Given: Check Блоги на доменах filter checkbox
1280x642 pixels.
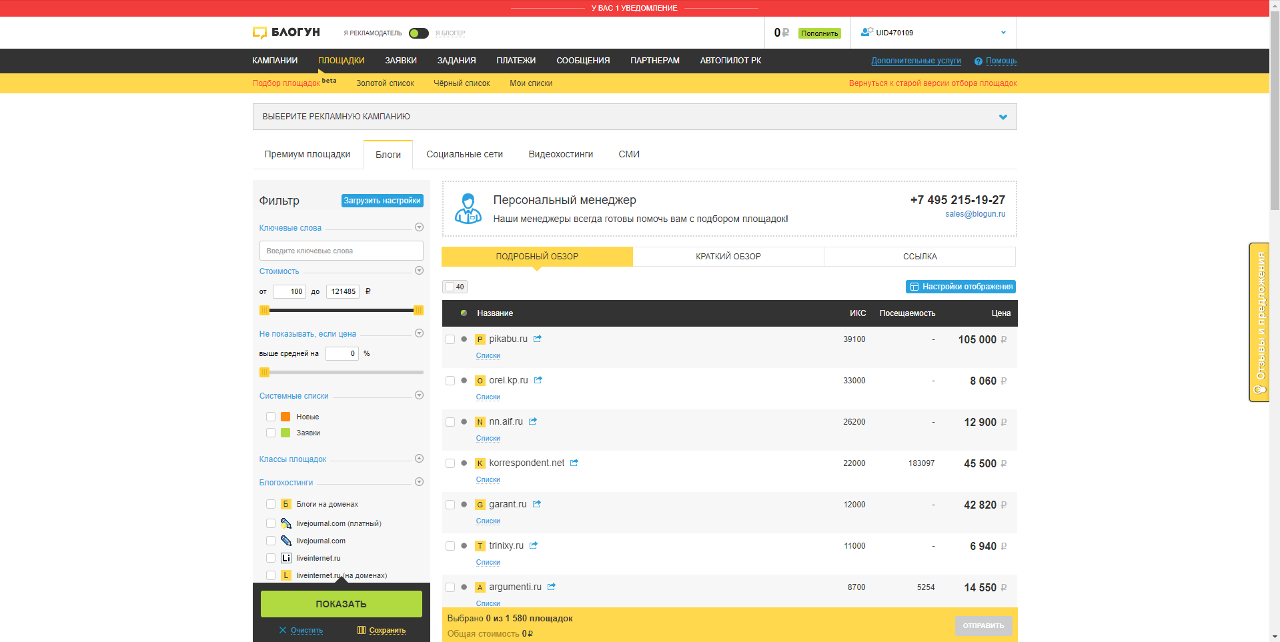Looking at the screenshot, I should (271, 504).
